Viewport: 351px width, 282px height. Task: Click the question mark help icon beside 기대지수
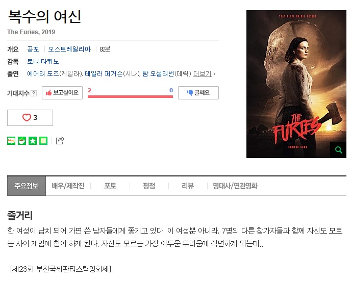pyautogui.click(x=34, y=93)
